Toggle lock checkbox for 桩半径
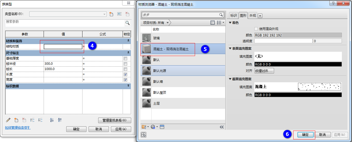352x142 pixels. click(125, 64)
